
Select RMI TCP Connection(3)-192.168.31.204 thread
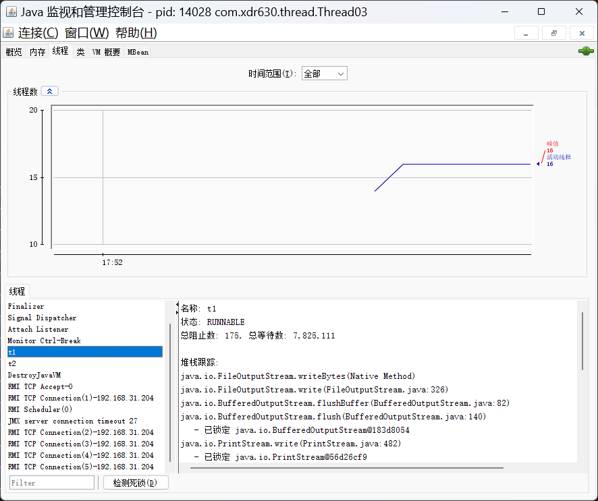(x=85, y=444)
